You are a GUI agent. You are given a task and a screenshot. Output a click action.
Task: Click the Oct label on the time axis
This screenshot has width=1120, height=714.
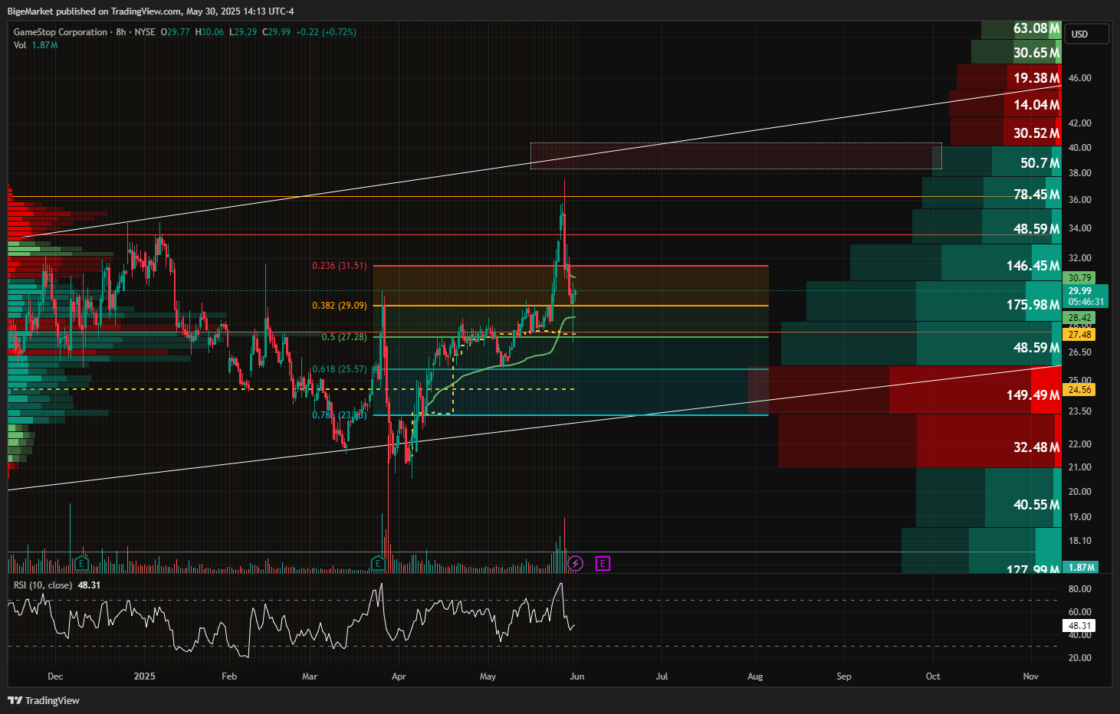(x=933, y=676)
